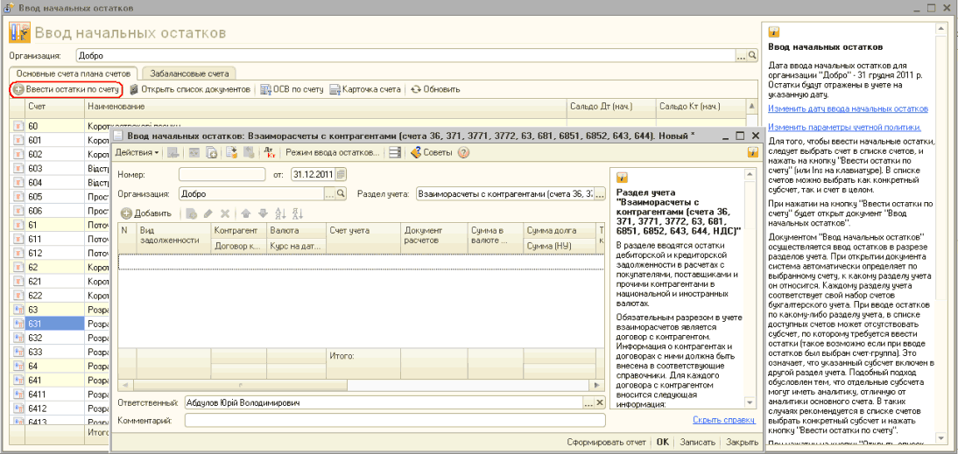Click the delete-row X icon

click(225, 213)
